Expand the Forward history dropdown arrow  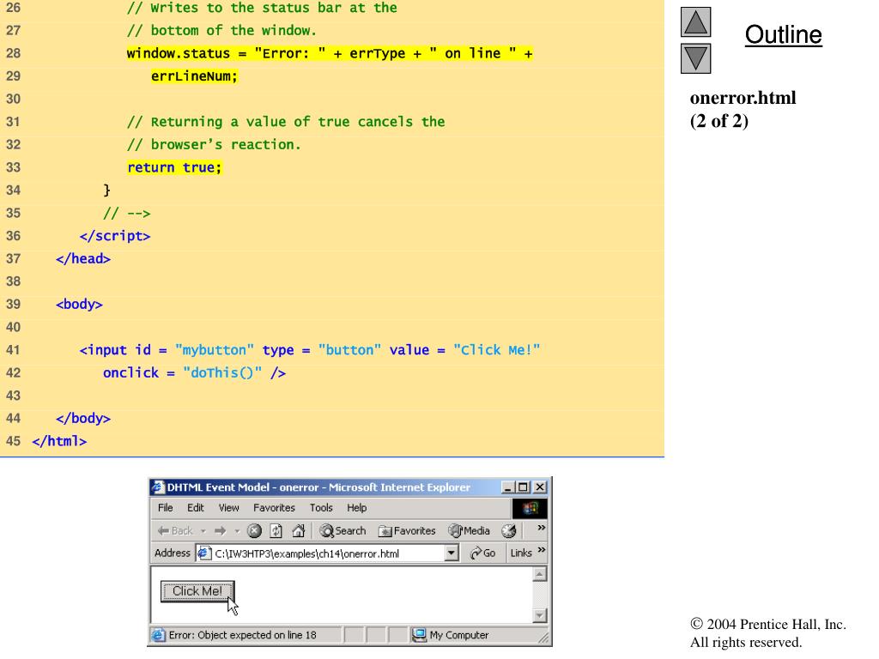(x=237, y=530)
